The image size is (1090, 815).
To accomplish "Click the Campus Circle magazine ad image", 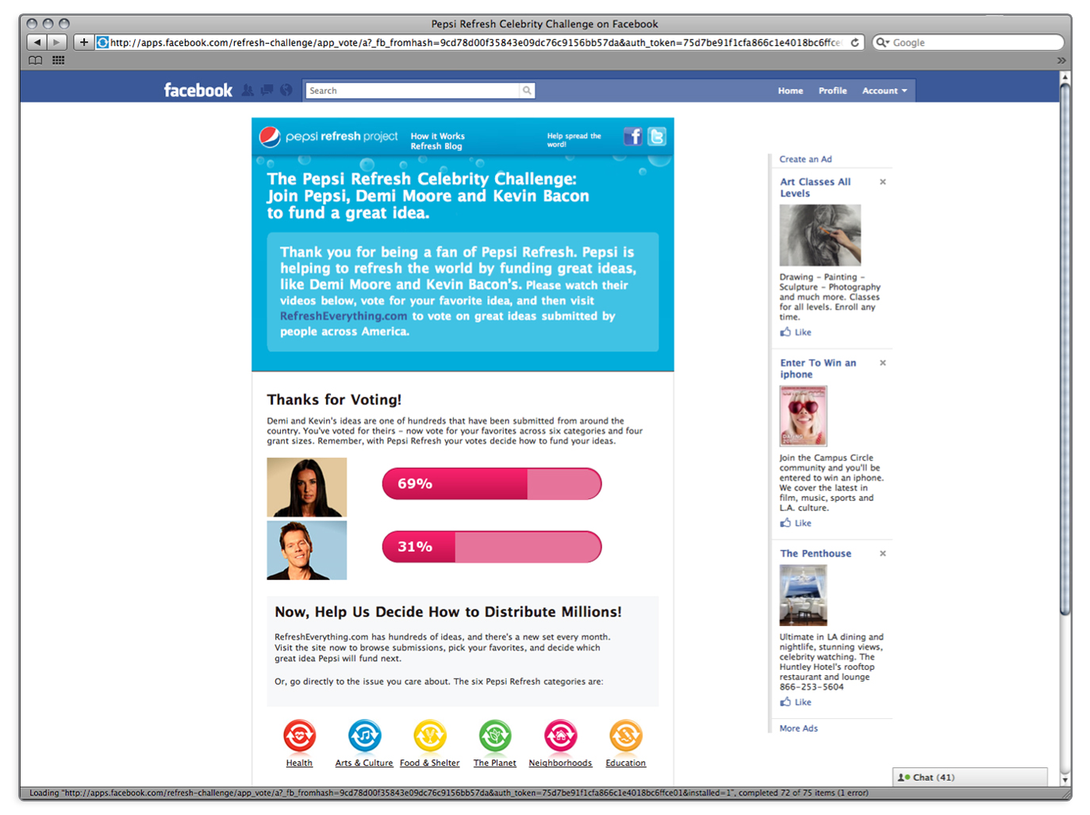I will pyautogui.click(x=804, y=416).
